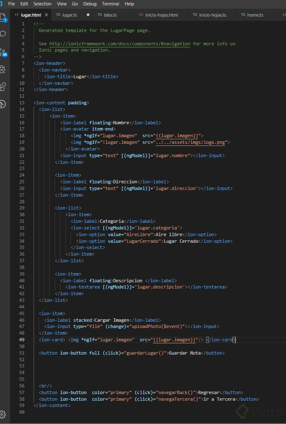The height and width of the screenshot is (424, 286).
Task: Click the Git graph icon below Extensions
Action: point(3,104)
